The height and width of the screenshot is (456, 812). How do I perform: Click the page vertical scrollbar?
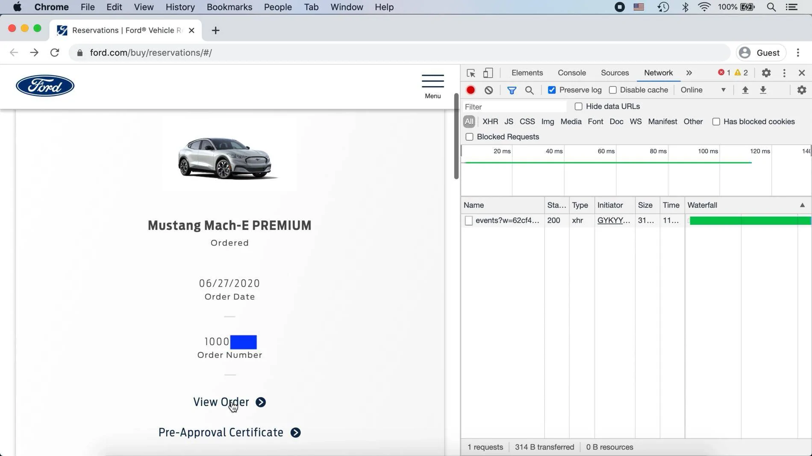(x=456, y=137)
